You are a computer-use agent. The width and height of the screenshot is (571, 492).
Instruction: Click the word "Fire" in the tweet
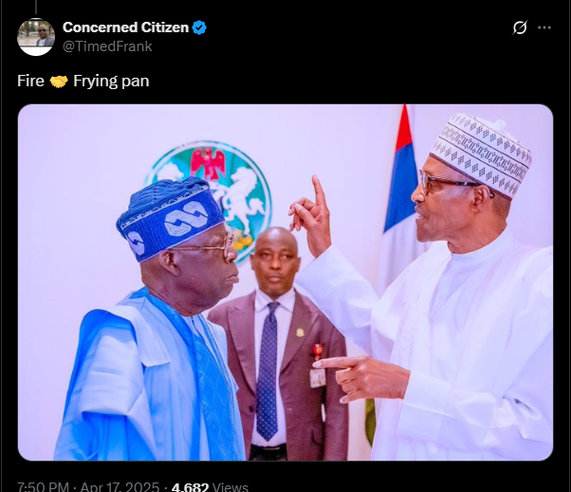pos(30,82)
